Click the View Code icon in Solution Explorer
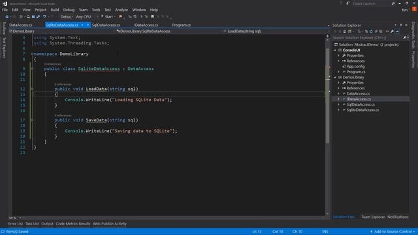418x235 pixels. (387, 31)
